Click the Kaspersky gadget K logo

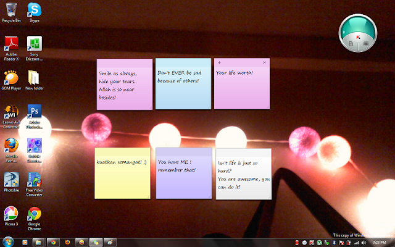(x=358, y=37)
